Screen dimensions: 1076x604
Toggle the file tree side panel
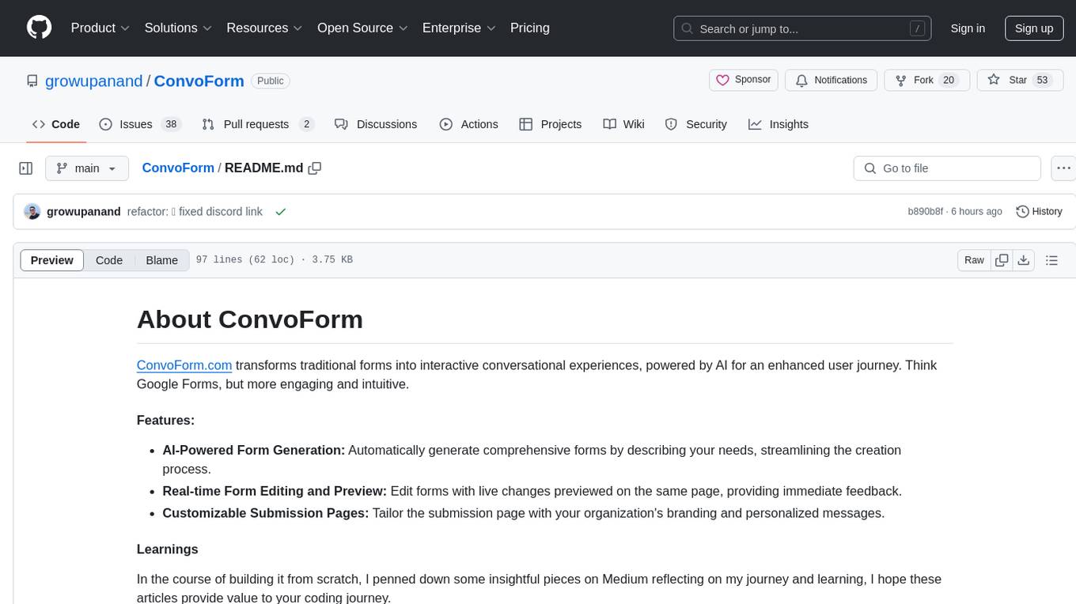[x=26, y=168]
